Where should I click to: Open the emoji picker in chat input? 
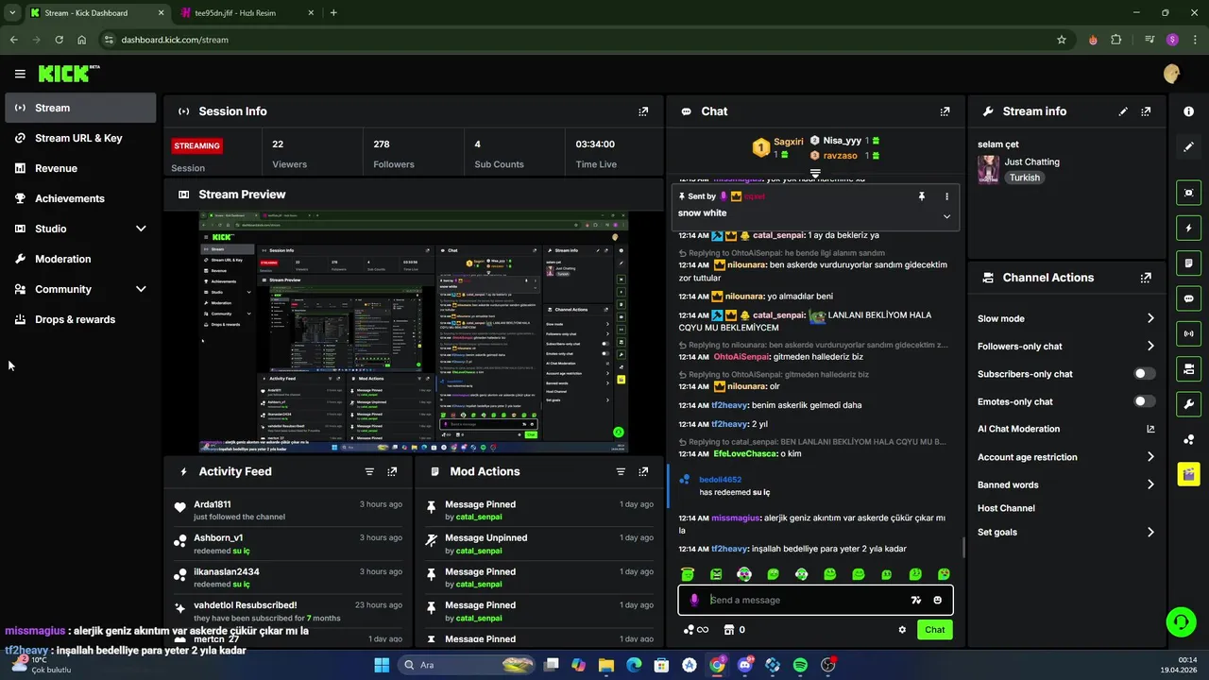point(937,600)
